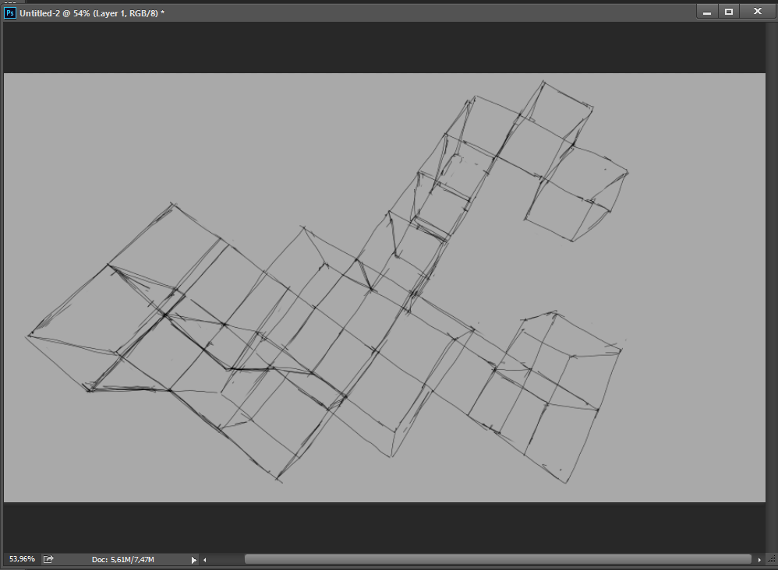Click the Photoshop Ps icon in title bar

(x=10, y=12)
